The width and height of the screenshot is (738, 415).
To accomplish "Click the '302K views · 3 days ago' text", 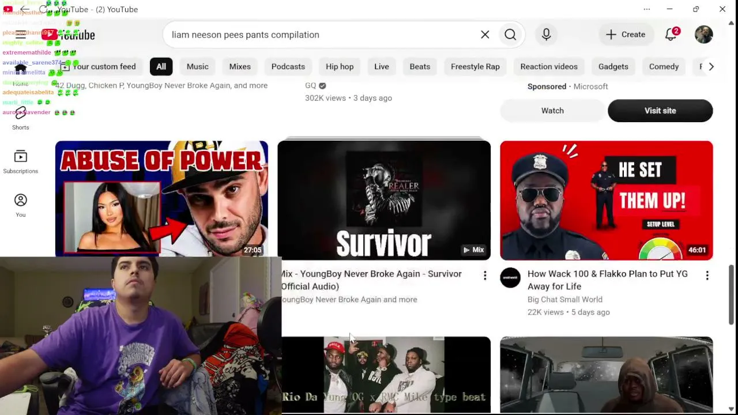I will click(348, 98).
